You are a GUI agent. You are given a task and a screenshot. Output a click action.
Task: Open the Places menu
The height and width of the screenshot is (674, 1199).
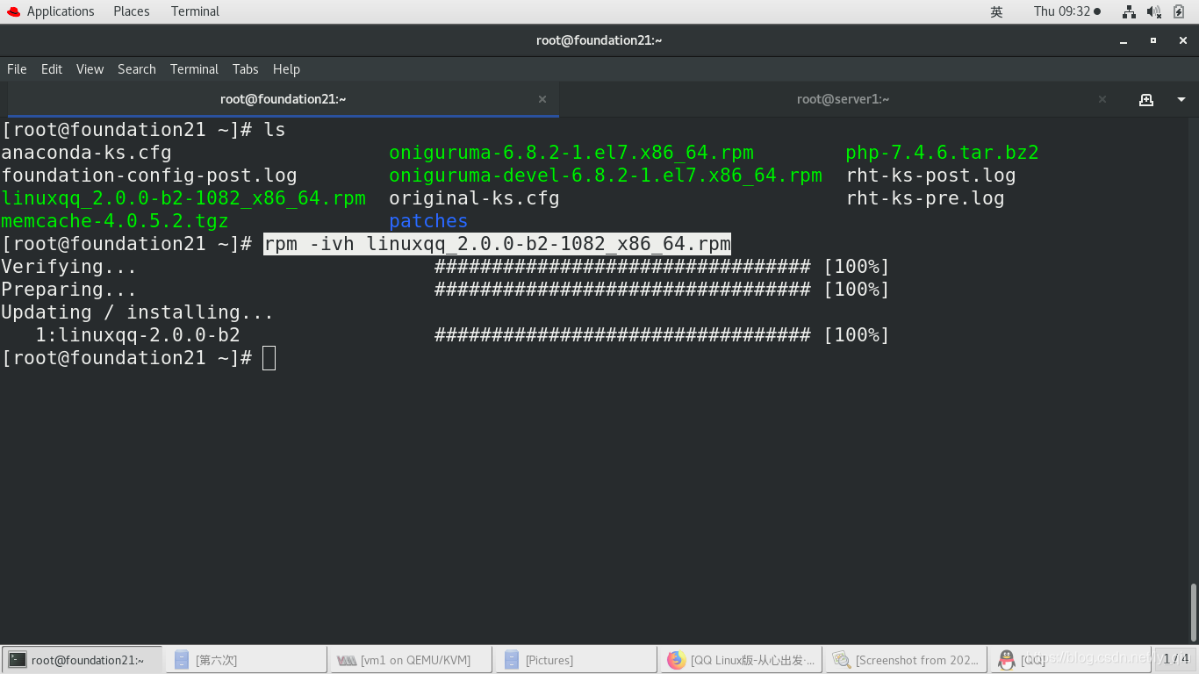tap(131, 11)
